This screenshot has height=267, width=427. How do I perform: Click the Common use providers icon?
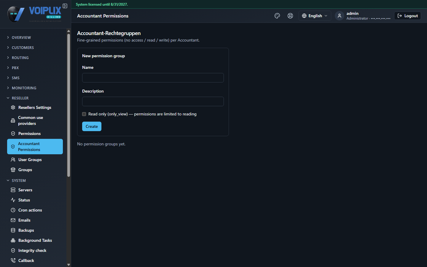click(x=13, y=120)
